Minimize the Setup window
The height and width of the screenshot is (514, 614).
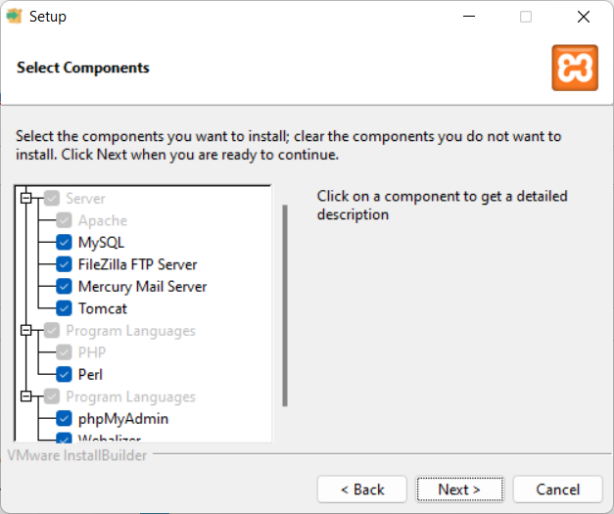point(469,17)
